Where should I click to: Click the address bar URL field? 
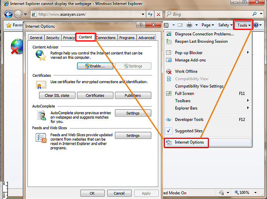[89, 14]
